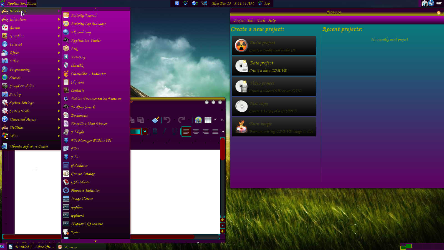The image size is (444, 250).
Task: Click Bluetooth icon in top panel
Action: (x=177, y=3)
